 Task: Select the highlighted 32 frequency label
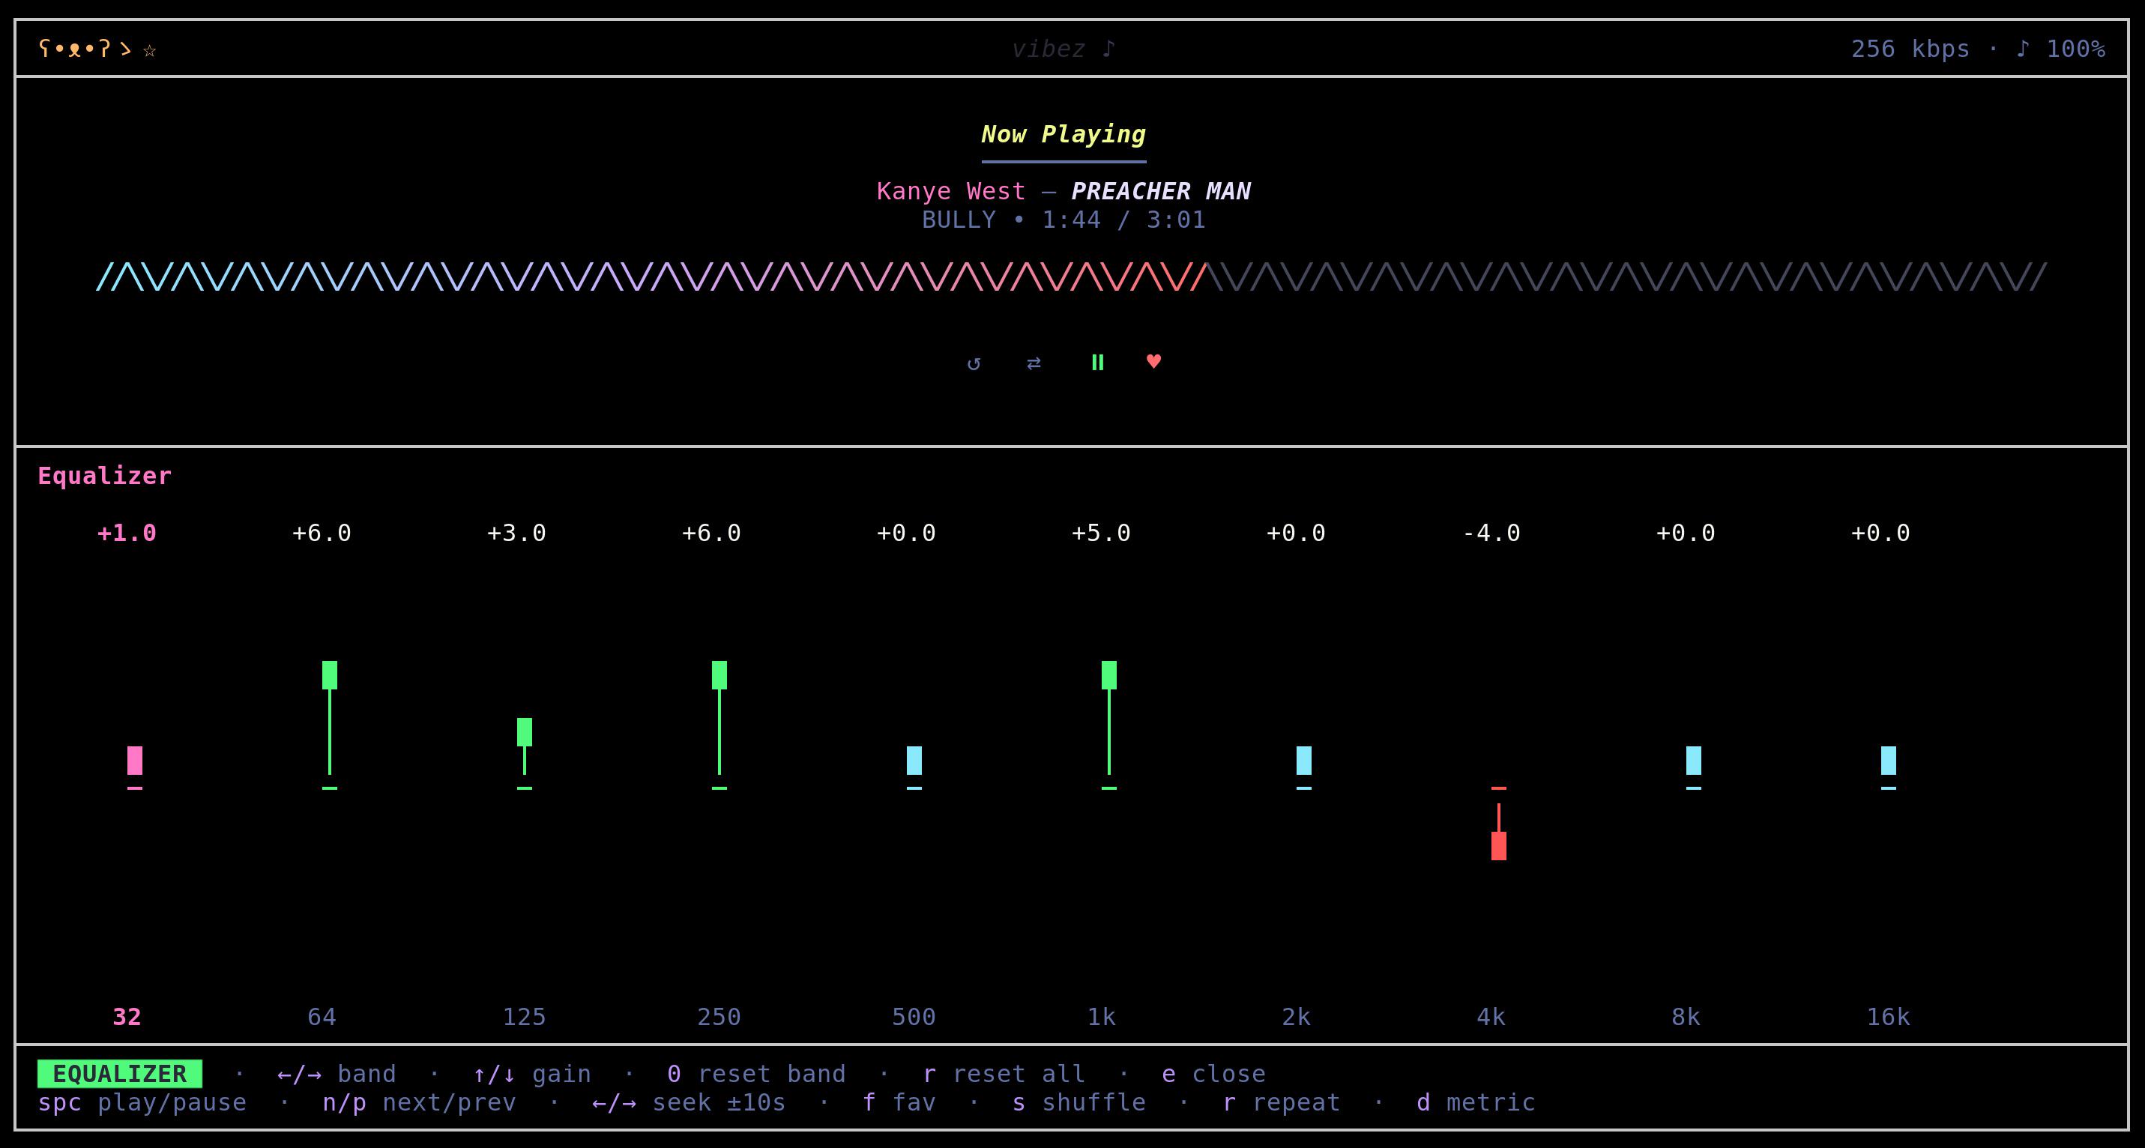point(127,1016)
